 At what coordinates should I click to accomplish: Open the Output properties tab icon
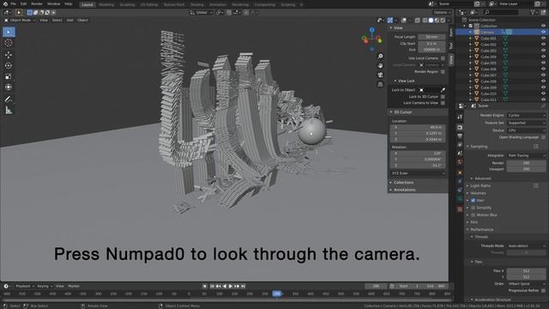[460, 136]
